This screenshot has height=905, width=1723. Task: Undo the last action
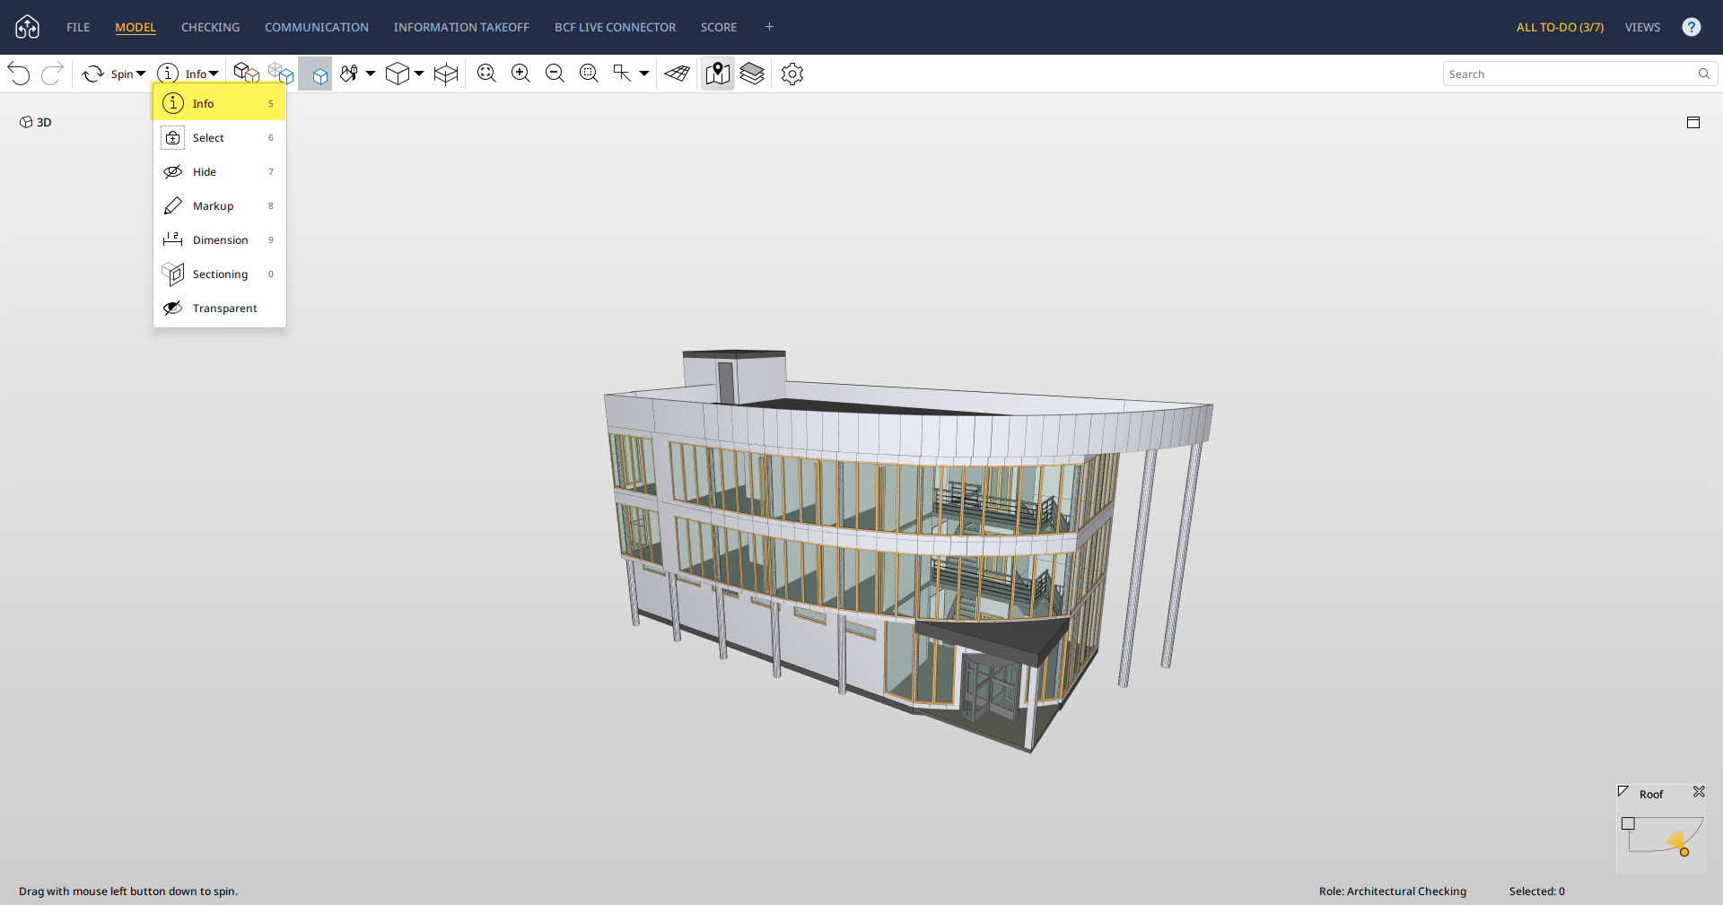[19, 74]
